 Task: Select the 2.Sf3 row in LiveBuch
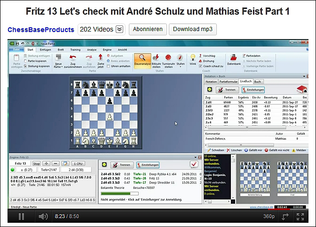[x=256, y=110]
